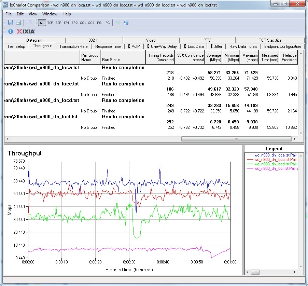Click the Relative Precision column header
Screen dimensions: 308x286
click(x=288, y=57)
